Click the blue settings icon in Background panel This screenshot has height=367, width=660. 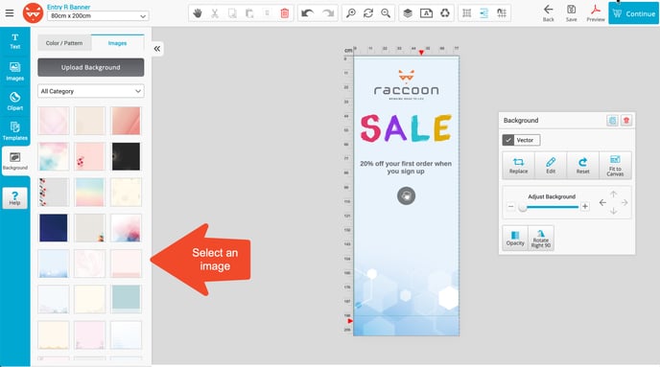tap(612, 121)
